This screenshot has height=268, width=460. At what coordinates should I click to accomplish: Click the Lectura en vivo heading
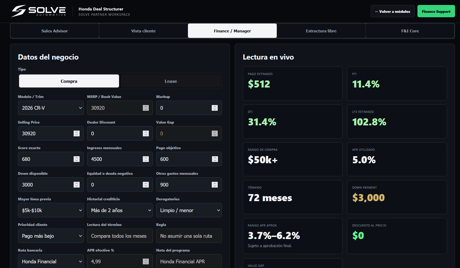pos(268,57)
